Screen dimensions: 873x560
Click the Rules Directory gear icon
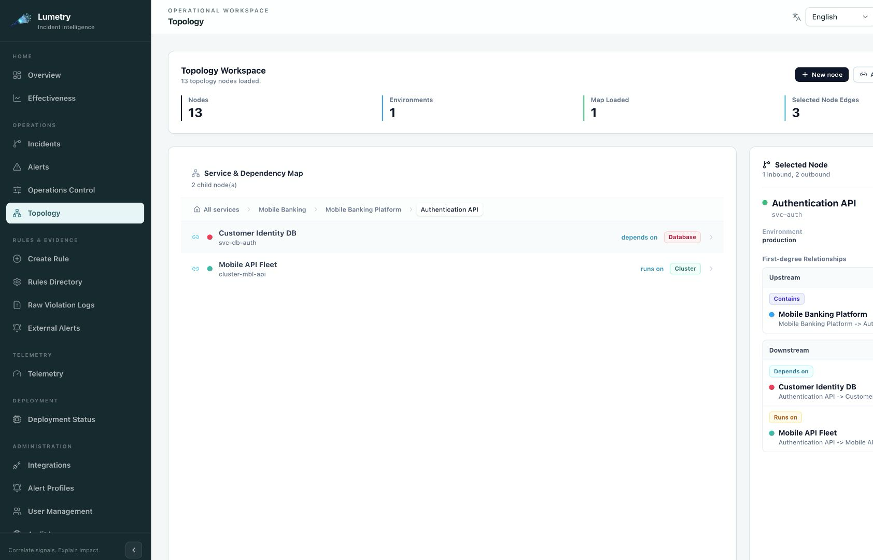[x=17, y=282]
